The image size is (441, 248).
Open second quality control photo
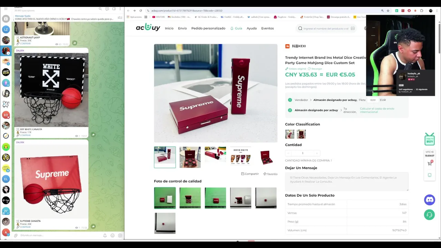click(x=190, y=198)
